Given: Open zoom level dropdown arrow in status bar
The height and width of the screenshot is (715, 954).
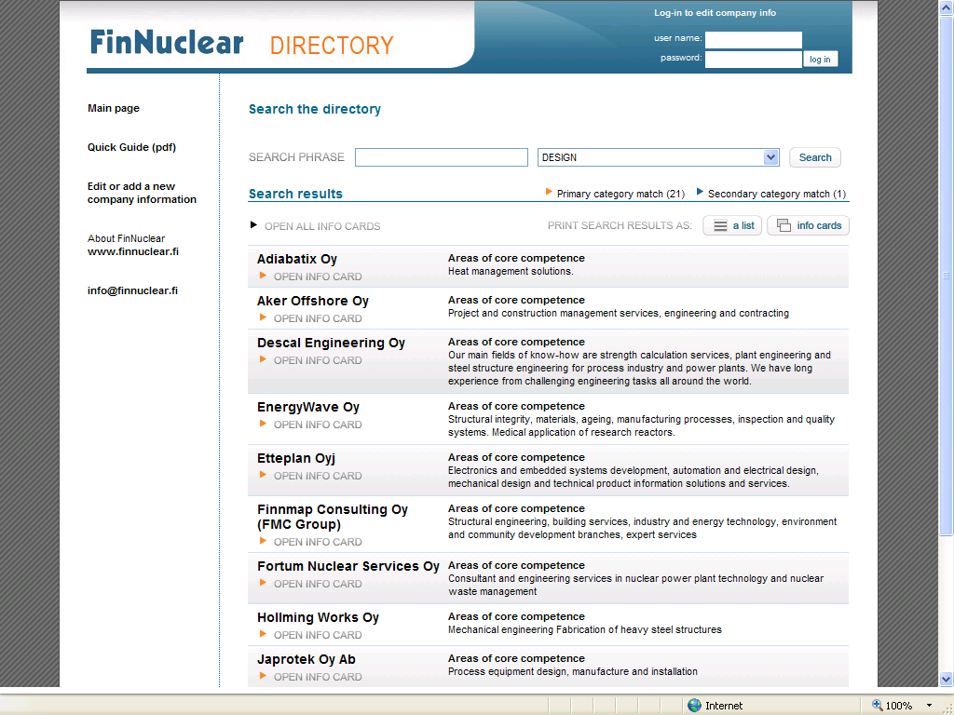Looking at the screenshot, I should coord(929,706).
